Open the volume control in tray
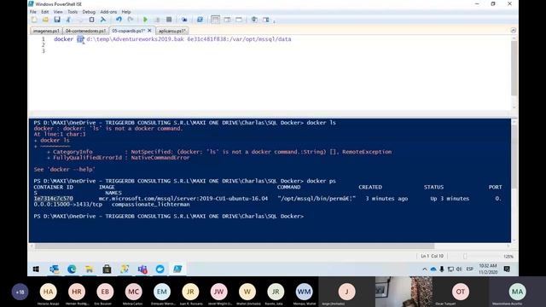The width and height of the screenshot is (546, 307). [459, 269]
